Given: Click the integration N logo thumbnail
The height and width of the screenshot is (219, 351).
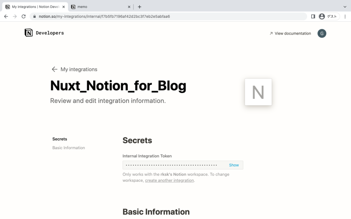Looking at the screenshot, I should click(x=258, y=92).
